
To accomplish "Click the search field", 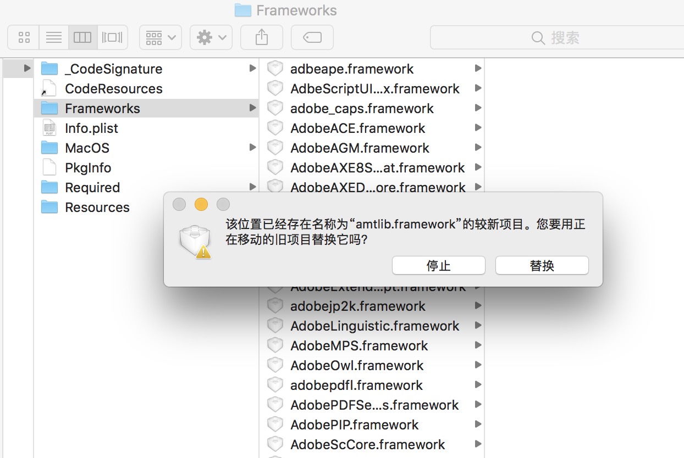I will 556,37.
